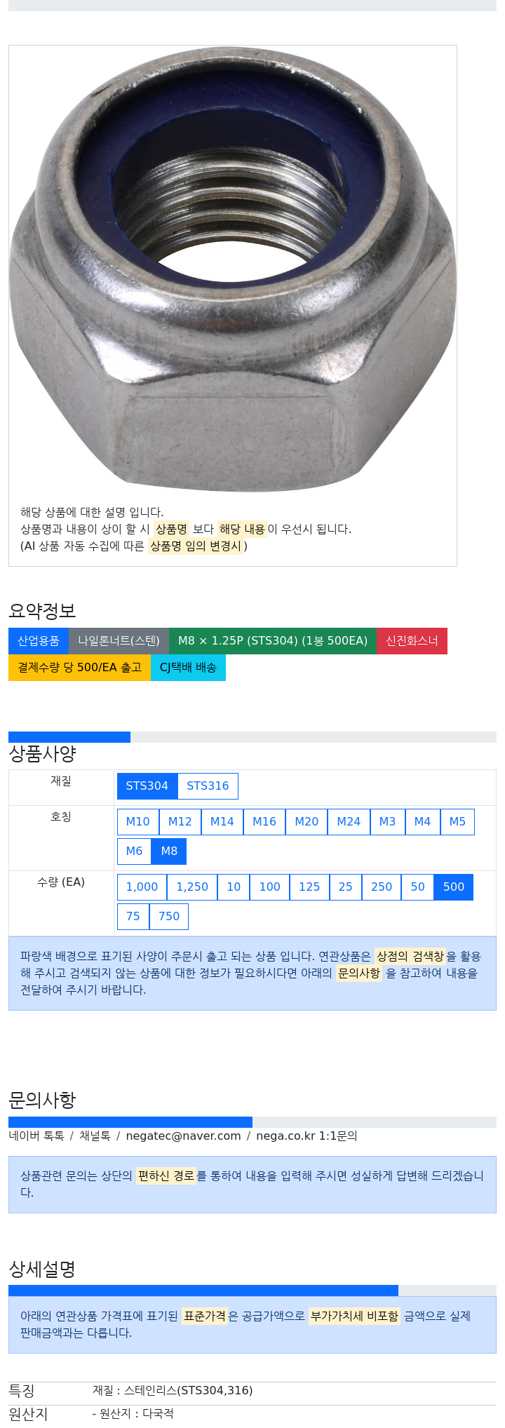Choose the M12 size option
The width and height of the screenshot is (505, 1428).
tap(180, 822)
